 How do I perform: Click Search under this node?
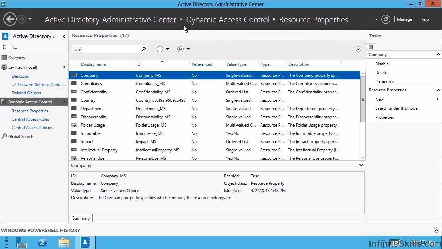[396, 108]
